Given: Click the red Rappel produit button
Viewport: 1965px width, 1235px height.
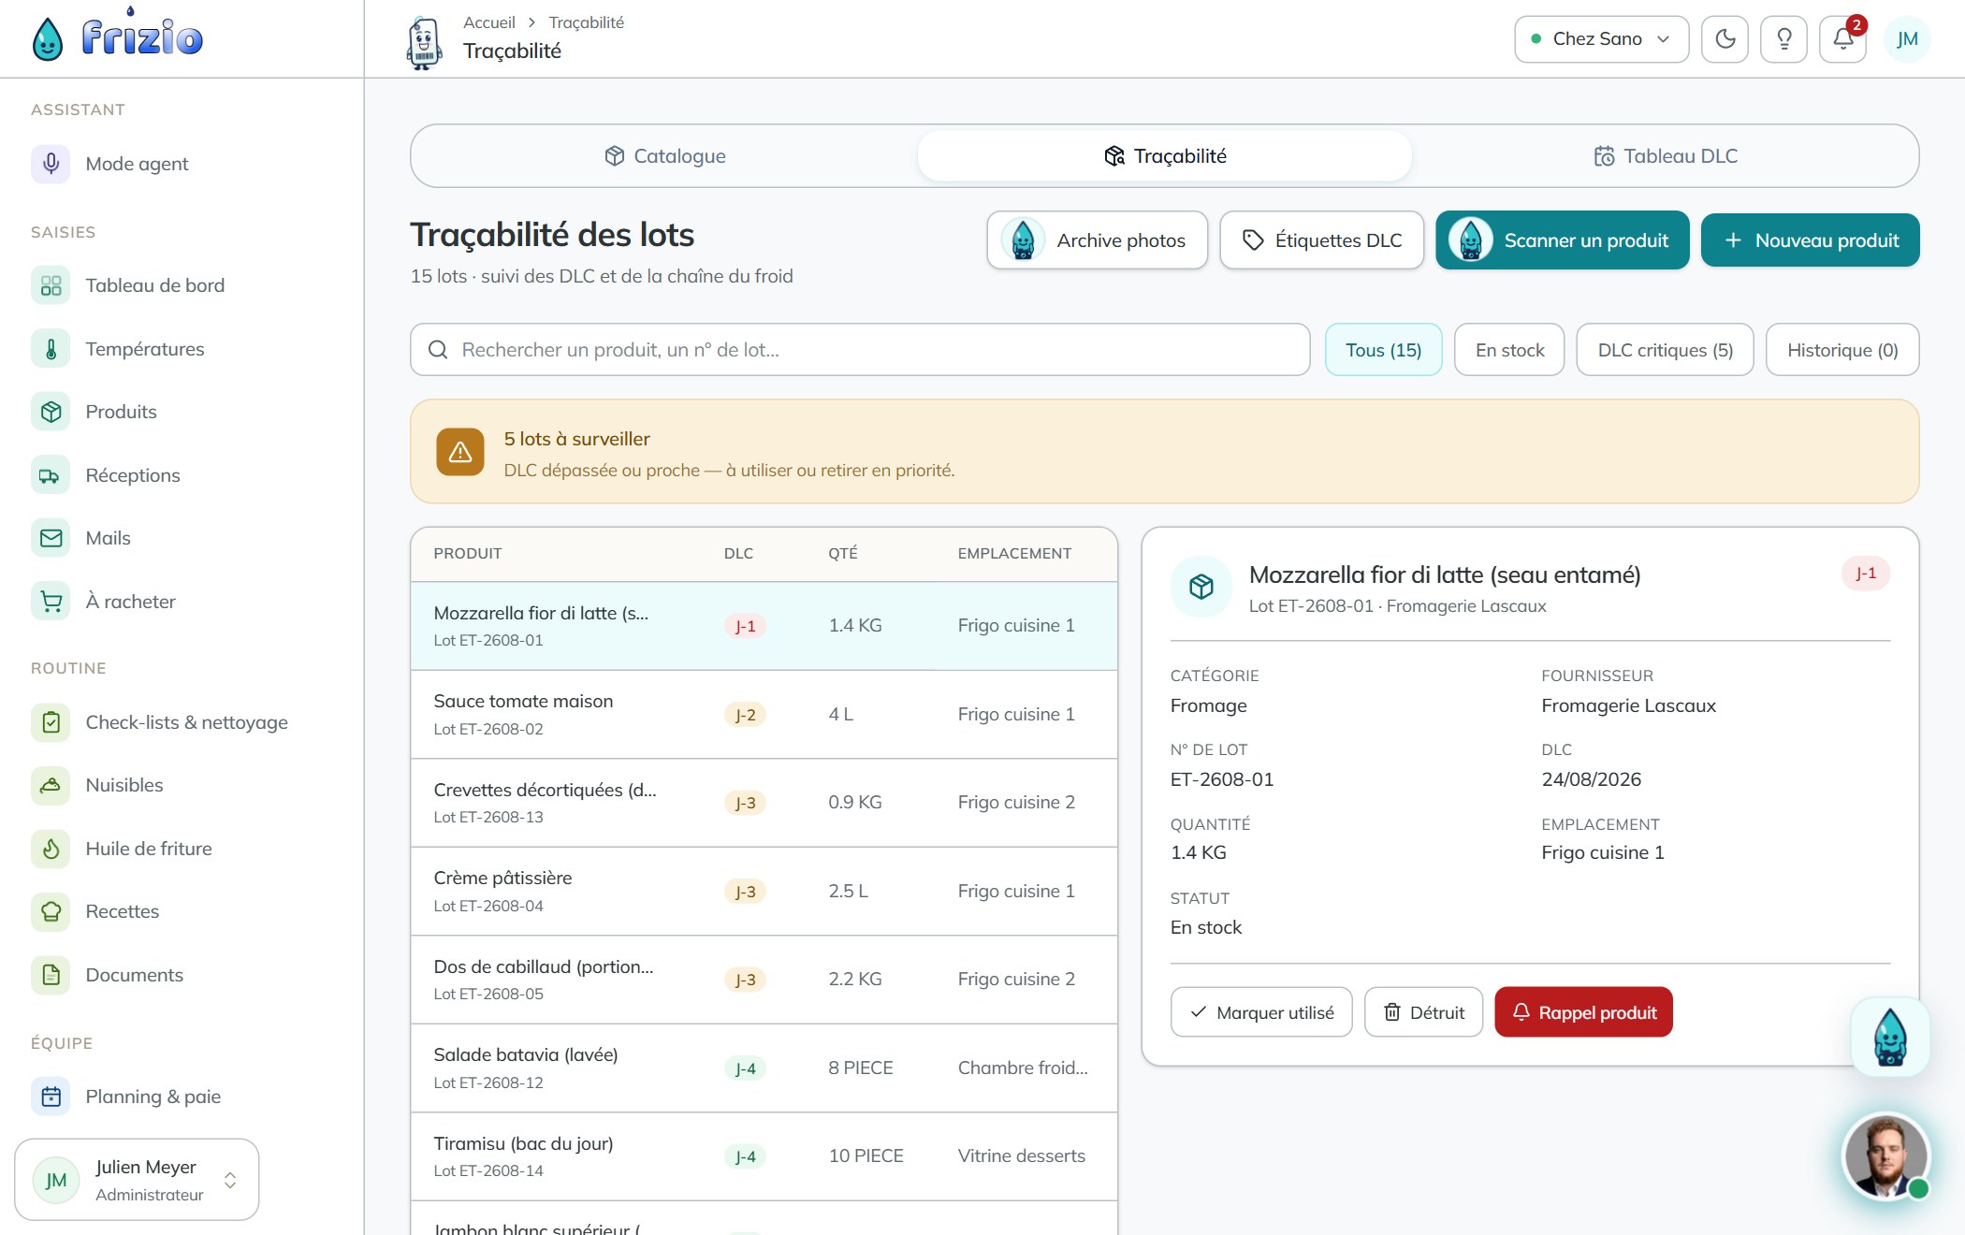Looking at the screenshot, I should [1583, 1012].
